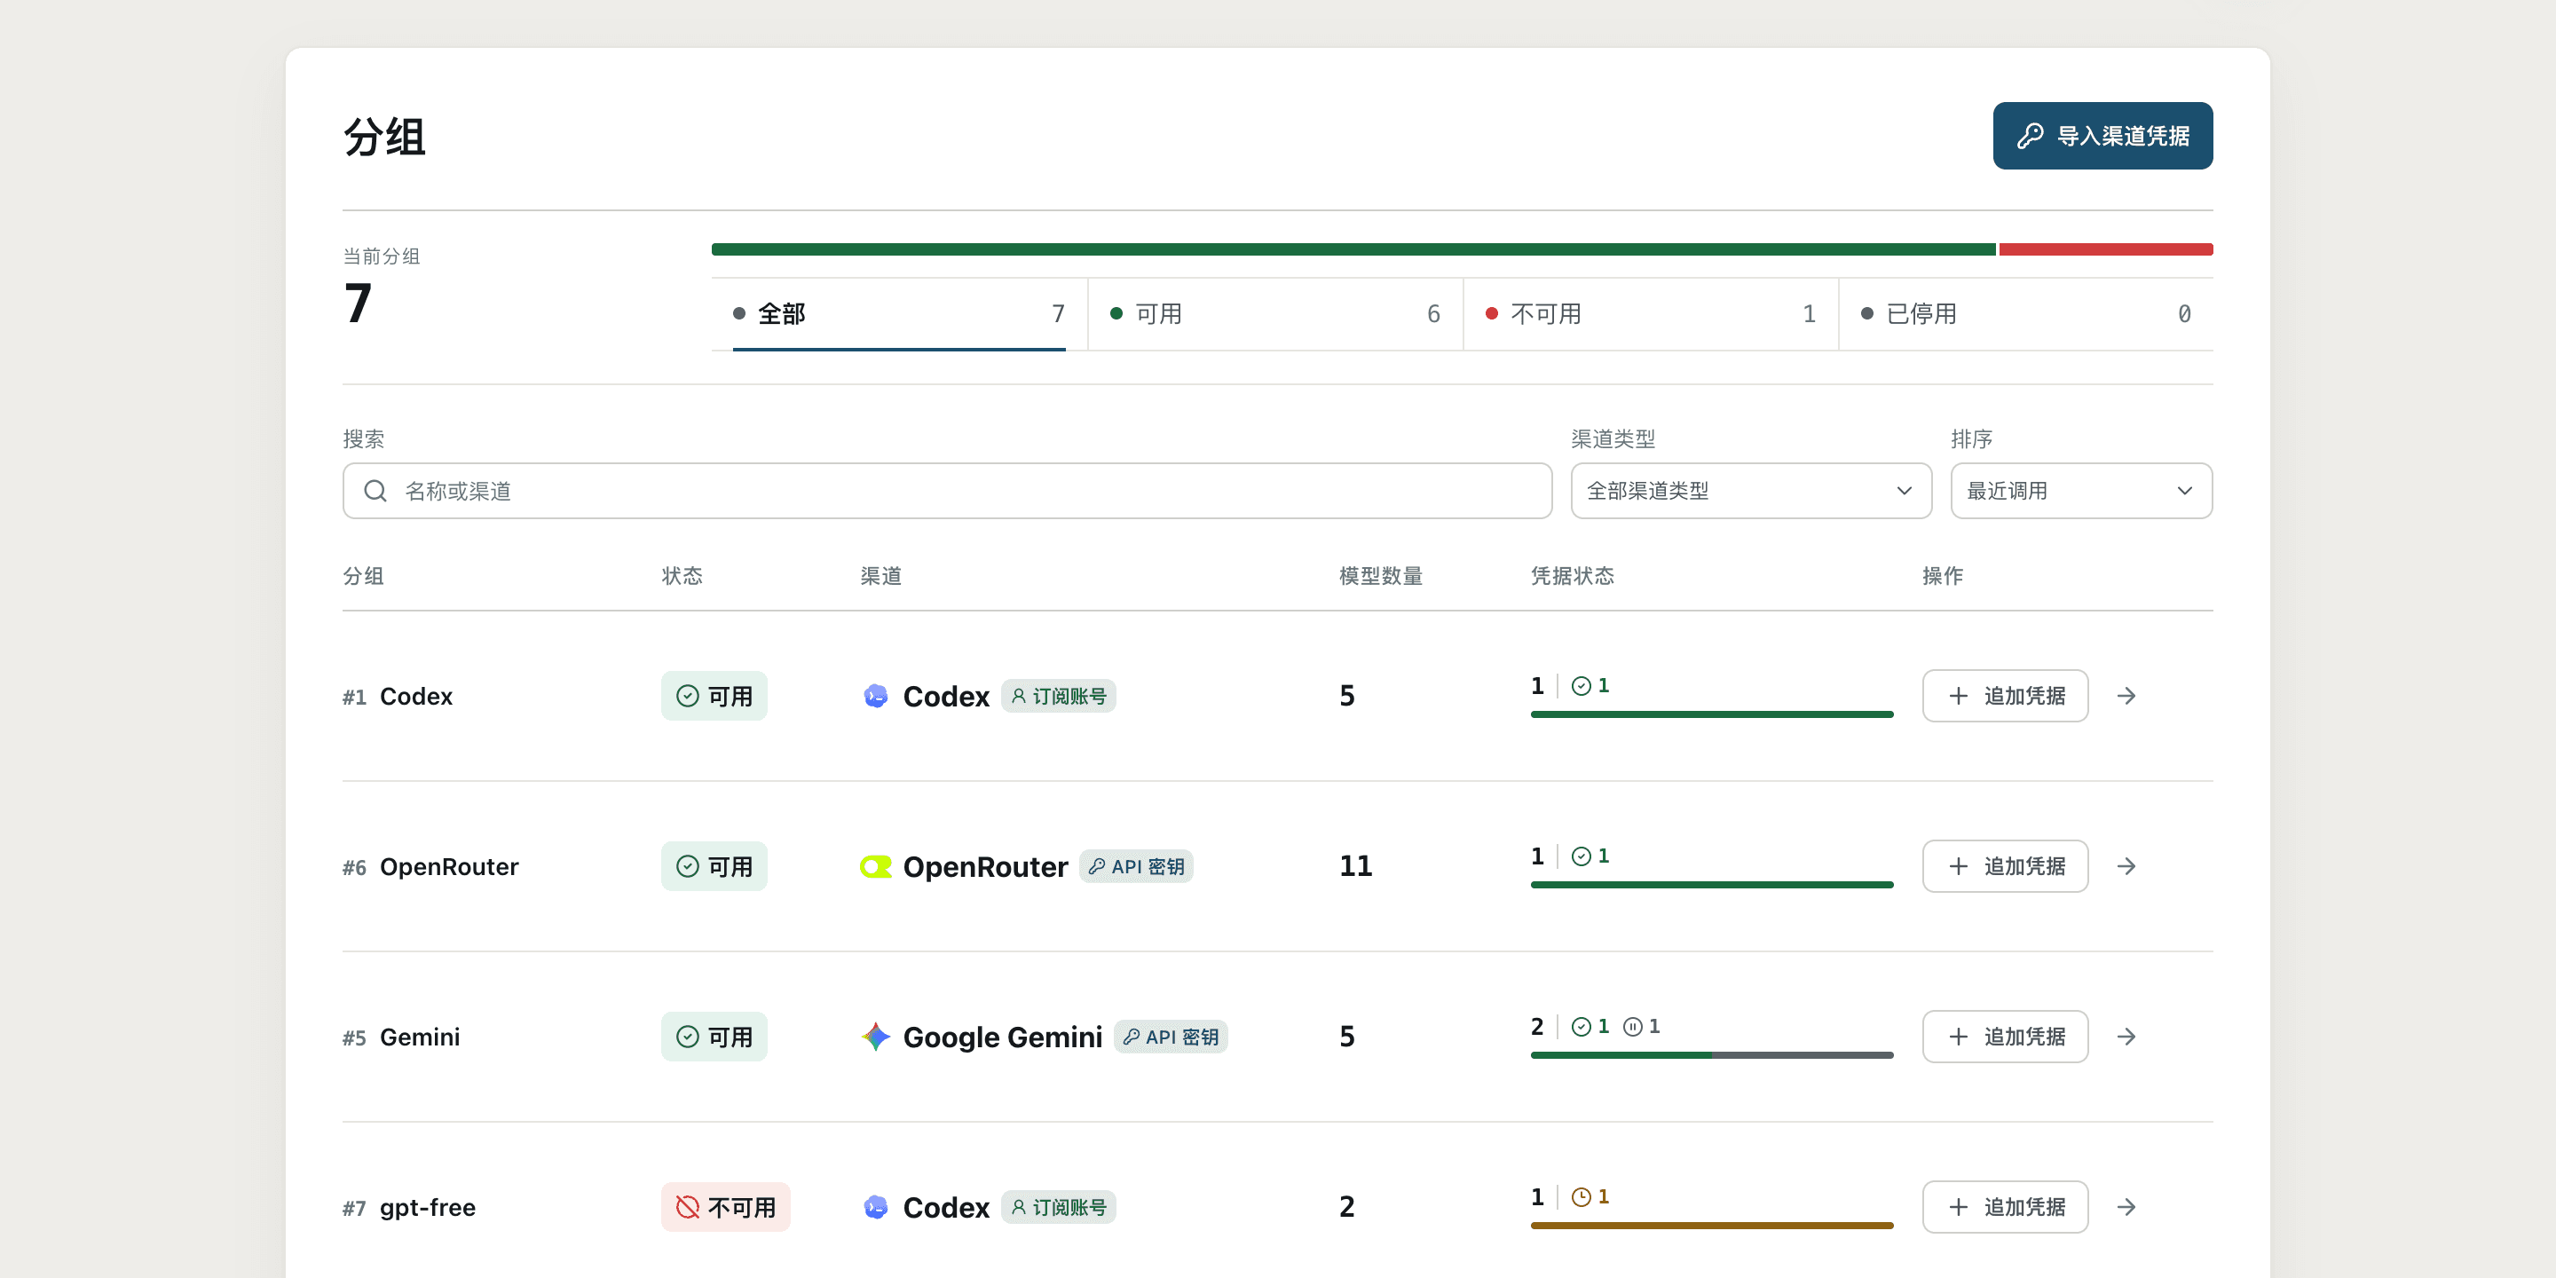
Task: Click the group name "#5 Gemini"
Action: tap(401, 1037)
